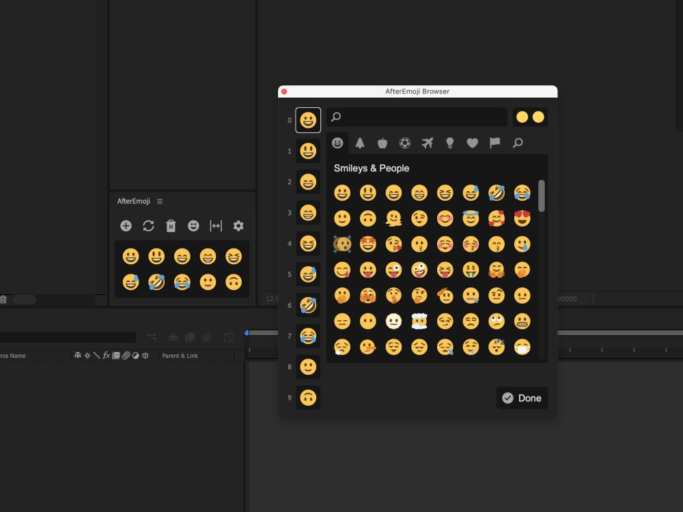683x512 pixels.
Task: Click the add emoji plus icon in AfterEmoji panel
Action: (x=126, y=225)
